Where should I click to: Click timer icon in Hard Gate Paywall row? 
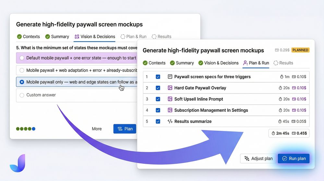click(x=280, y=88)
